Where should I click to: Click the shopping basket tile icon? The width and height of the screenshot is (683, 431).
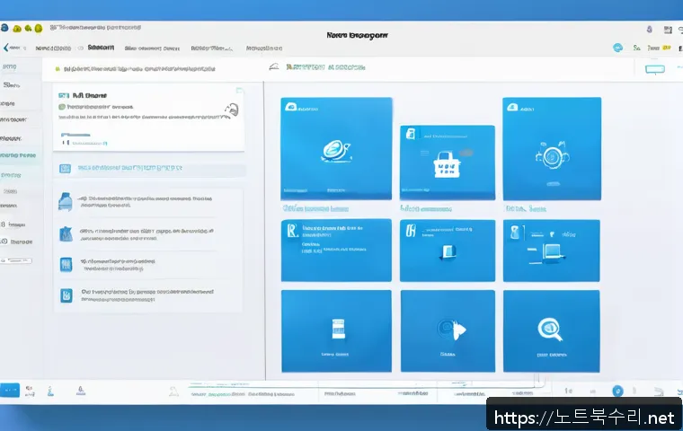click(x=446, y=162)
